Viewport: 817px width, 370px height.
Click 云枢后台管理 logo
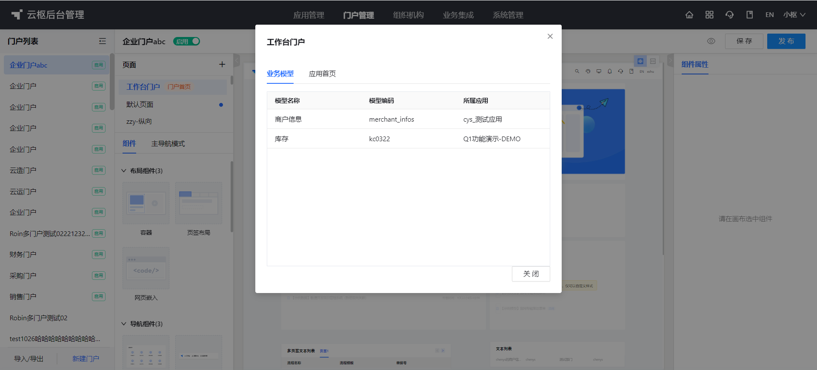pos(47,15)
